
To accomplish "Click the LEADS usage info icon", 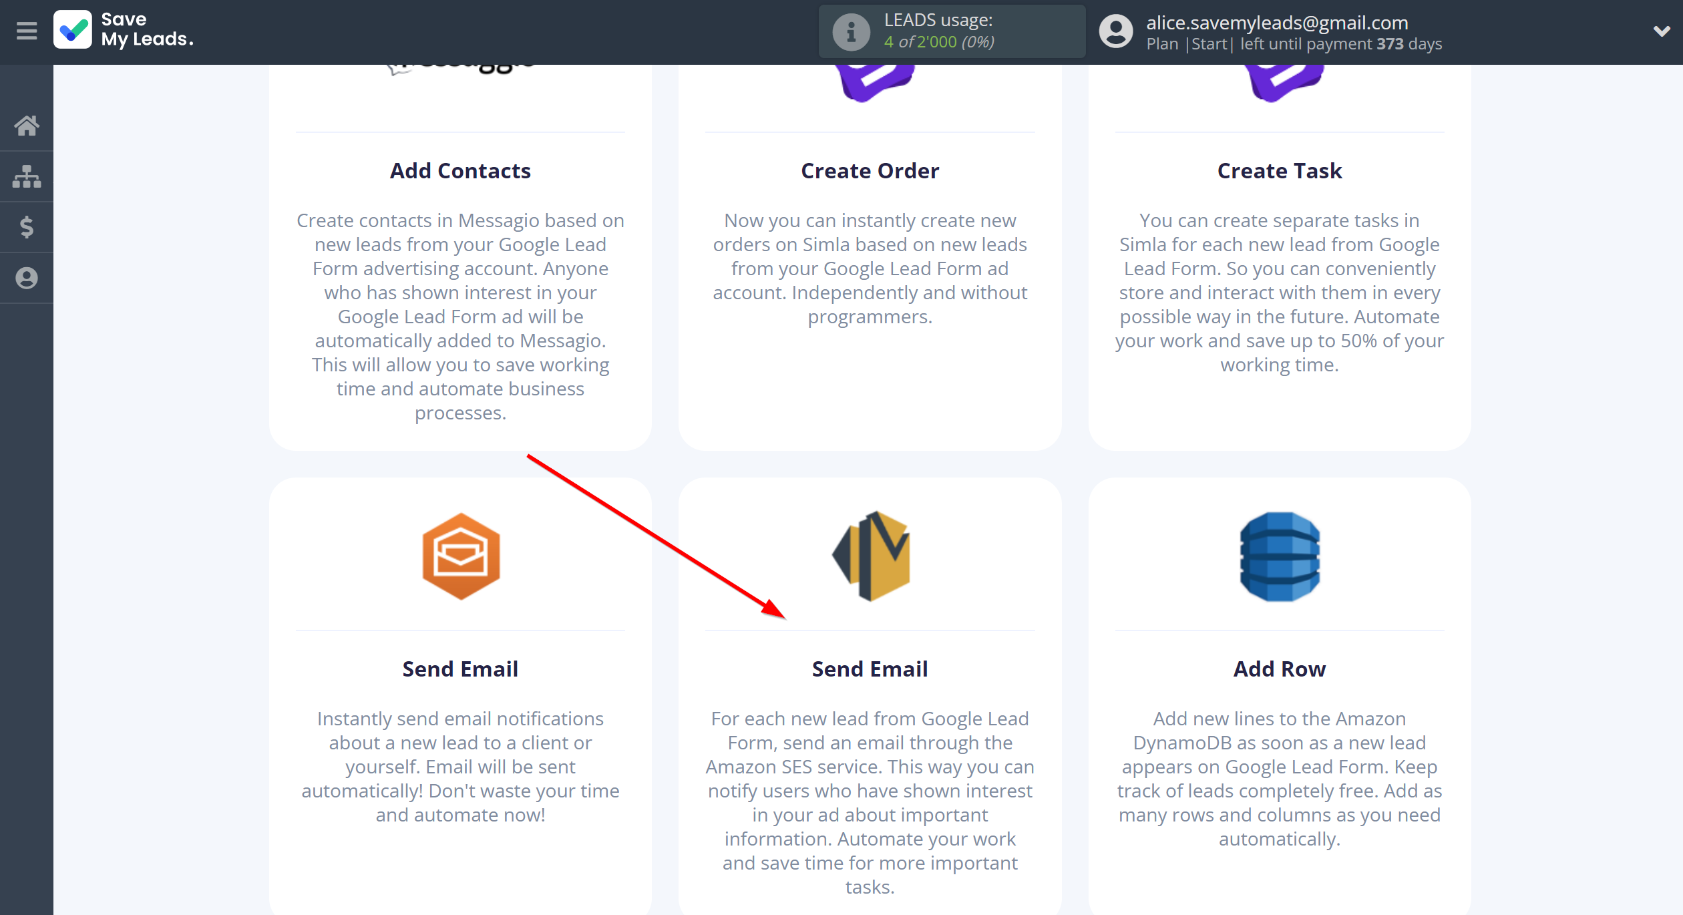I will pos(851,31).
